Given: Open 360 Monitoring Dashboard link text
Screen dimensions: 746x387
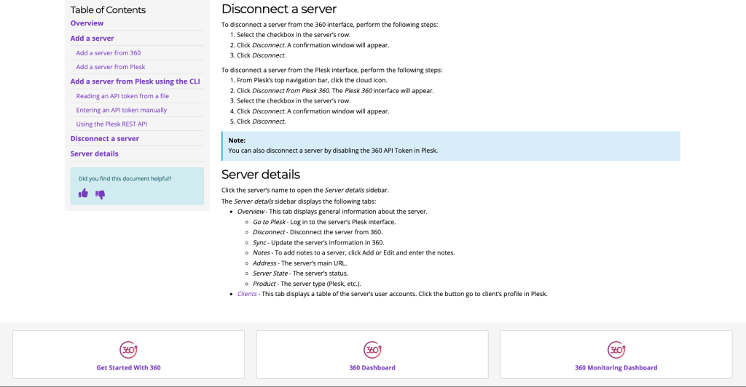Looking at the screenshot, I should pyautogui.click(x=616, y=368).
